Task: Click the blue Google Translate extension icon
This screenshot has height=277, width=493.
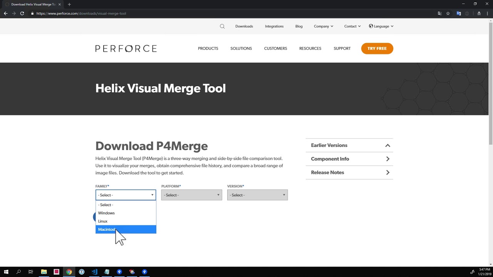Action: [459, 13]
